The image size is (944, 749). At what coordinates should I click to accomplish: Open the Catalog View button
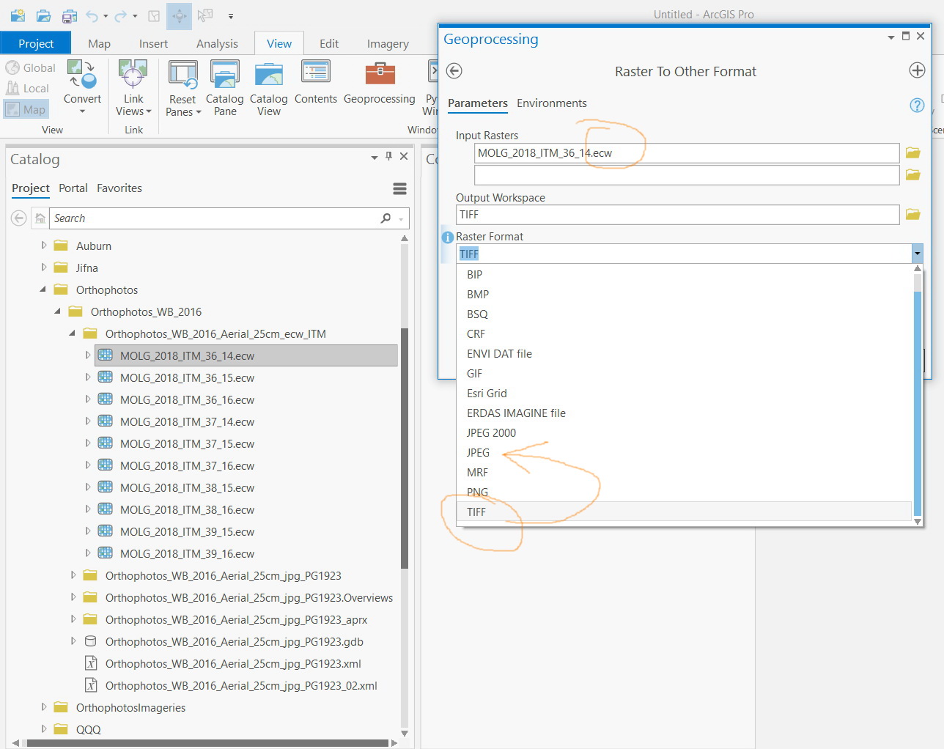pos(269,88)
